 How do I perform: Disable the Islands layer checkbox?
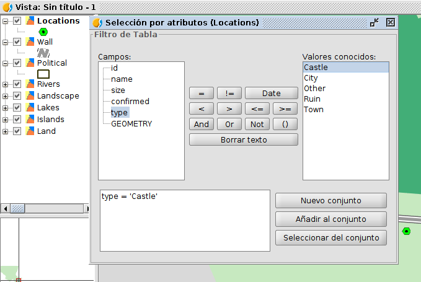(x=17, y=120)
